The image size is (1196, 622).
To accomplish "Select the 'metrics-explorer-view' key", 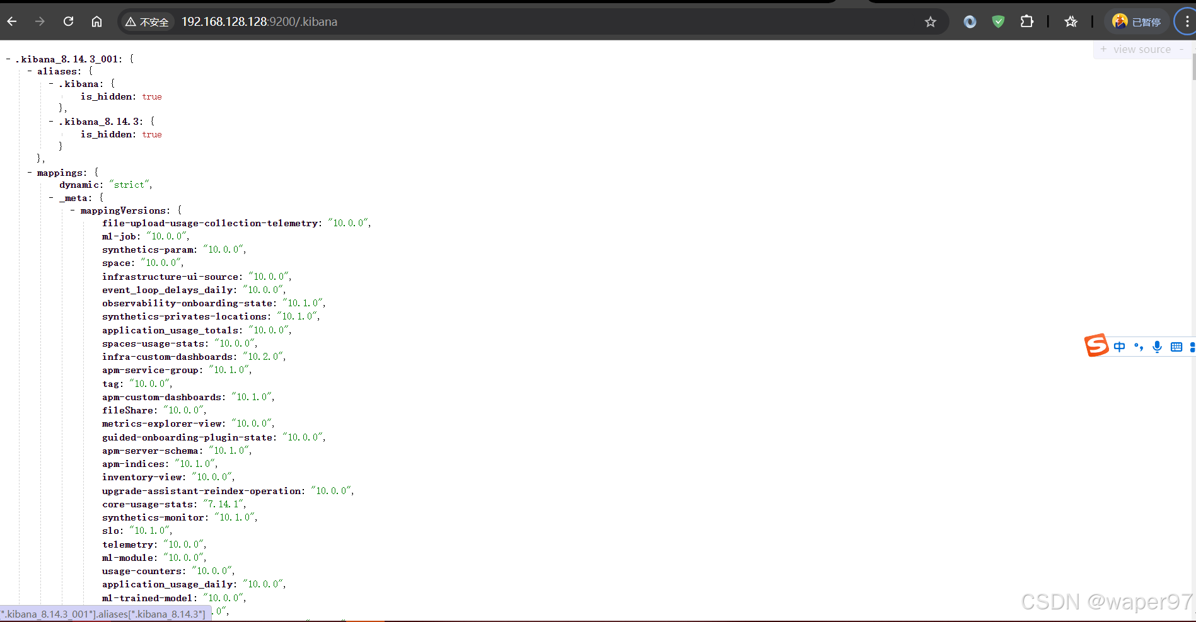I will [162, 423].
